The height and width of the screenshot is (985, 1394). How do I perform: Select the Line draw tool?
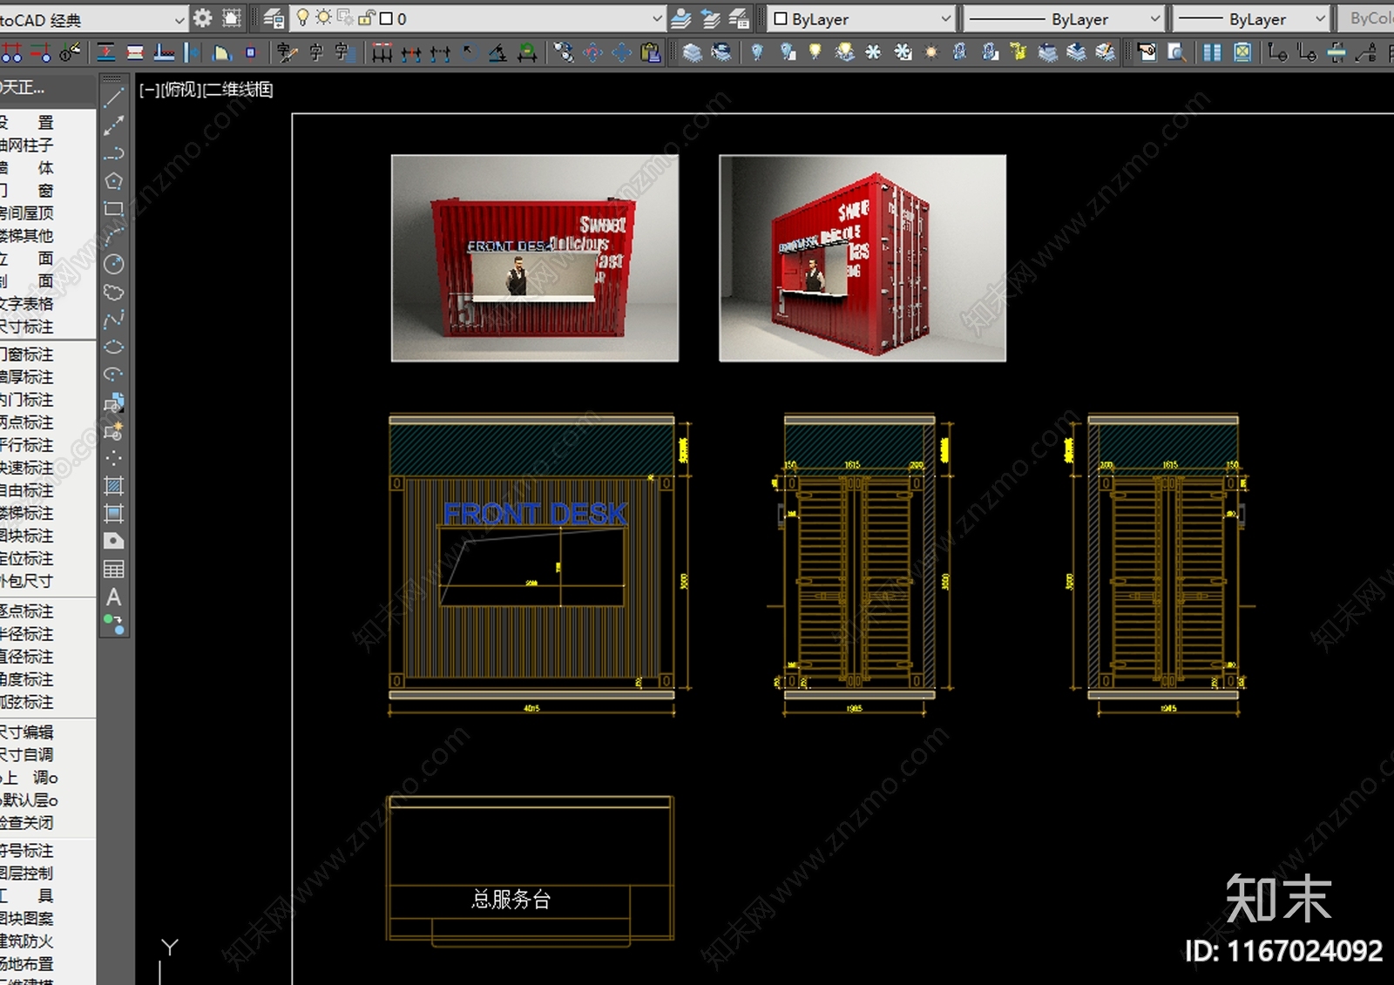pos(113,98)
